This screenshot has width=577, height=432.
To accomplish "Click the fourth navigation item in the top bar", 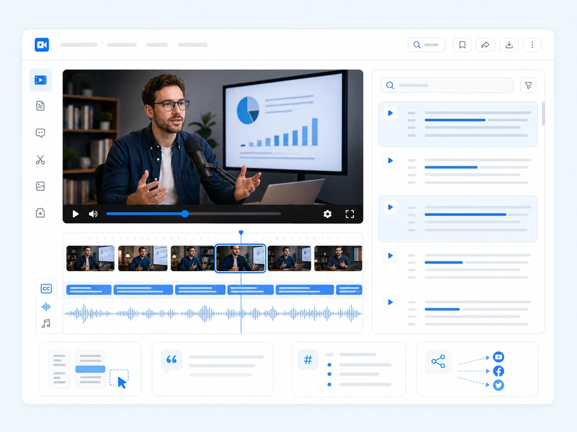I will (192, 45).
